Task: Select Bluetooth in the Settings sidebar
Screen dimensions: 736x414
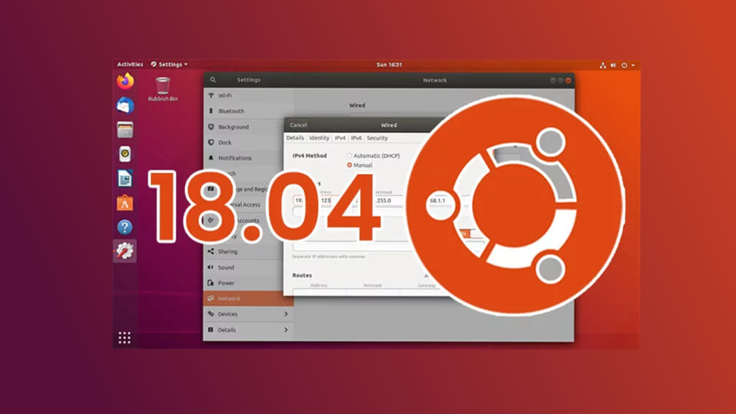Action: (x=248, y=111)
